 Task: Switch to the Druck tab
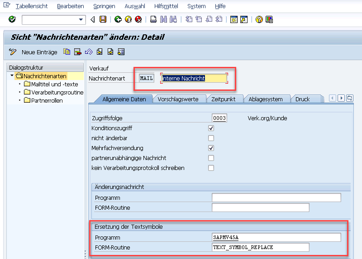click(303, 99)
